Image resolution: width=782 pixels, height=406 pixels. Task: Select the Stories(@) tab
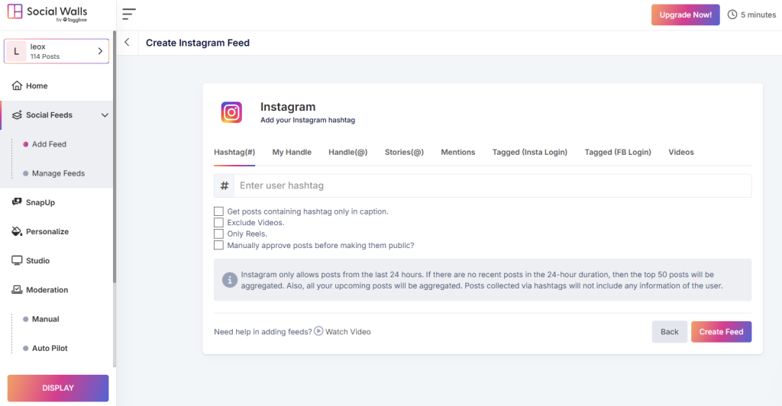[x=404, y=152]
